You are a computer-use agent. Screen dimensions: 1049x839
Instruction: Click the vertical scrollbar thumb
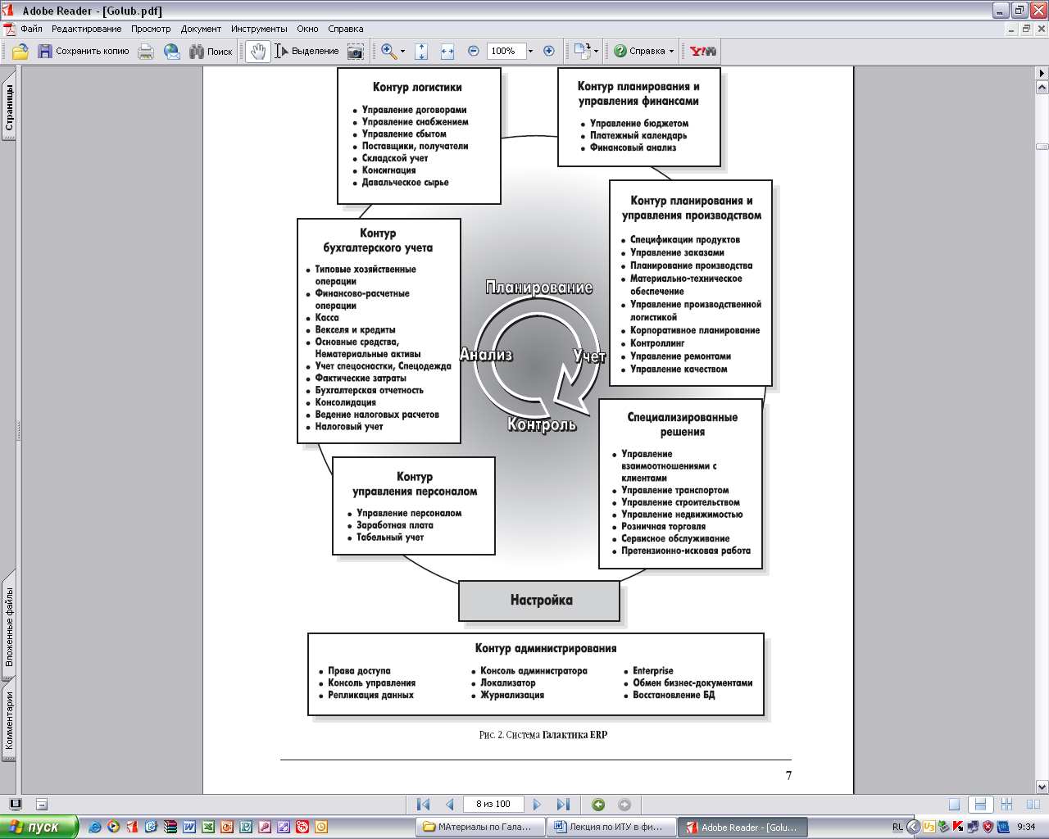1042,147
